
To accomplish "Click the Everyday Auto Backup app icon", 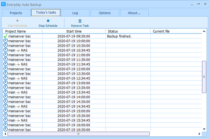I will click(x=3, y=4).
